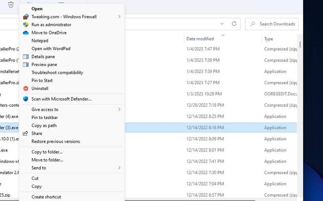Select Pin to Start
Screen dimensions: 323x201
pos(42,81)
